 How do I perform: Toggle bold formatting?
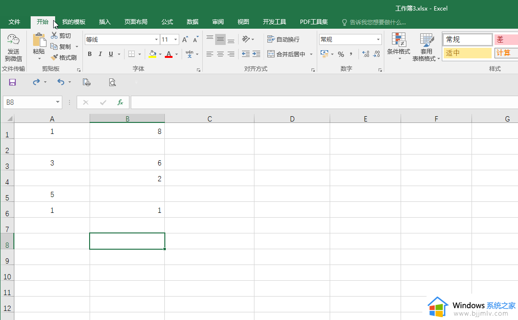coord(90,54)
